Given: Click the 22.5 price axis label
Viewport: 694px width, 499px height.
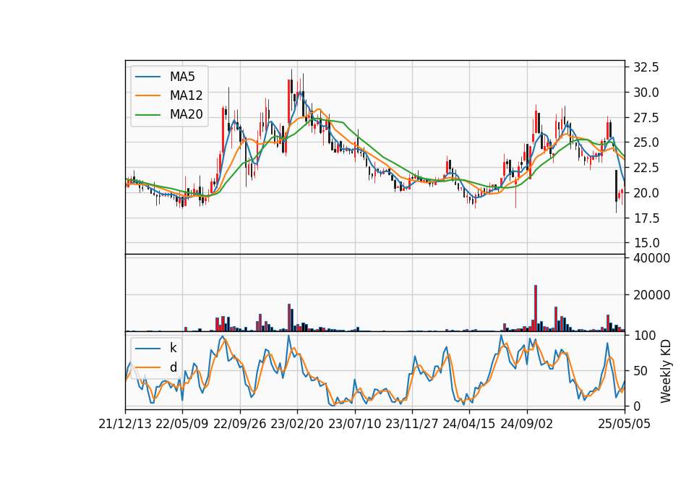Looking at the screenshot, I should point(646,168).
